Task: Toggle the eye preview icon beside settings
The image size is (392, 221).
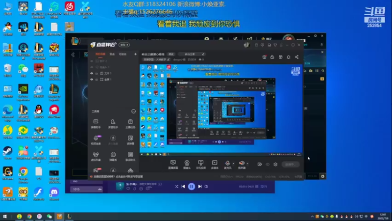Action: [268, 165]
